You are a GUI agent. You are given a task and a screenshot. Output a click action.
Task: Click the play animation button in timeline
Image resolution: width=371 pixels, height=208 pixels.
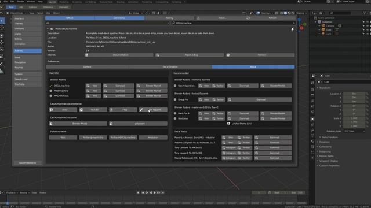(155, 192)
